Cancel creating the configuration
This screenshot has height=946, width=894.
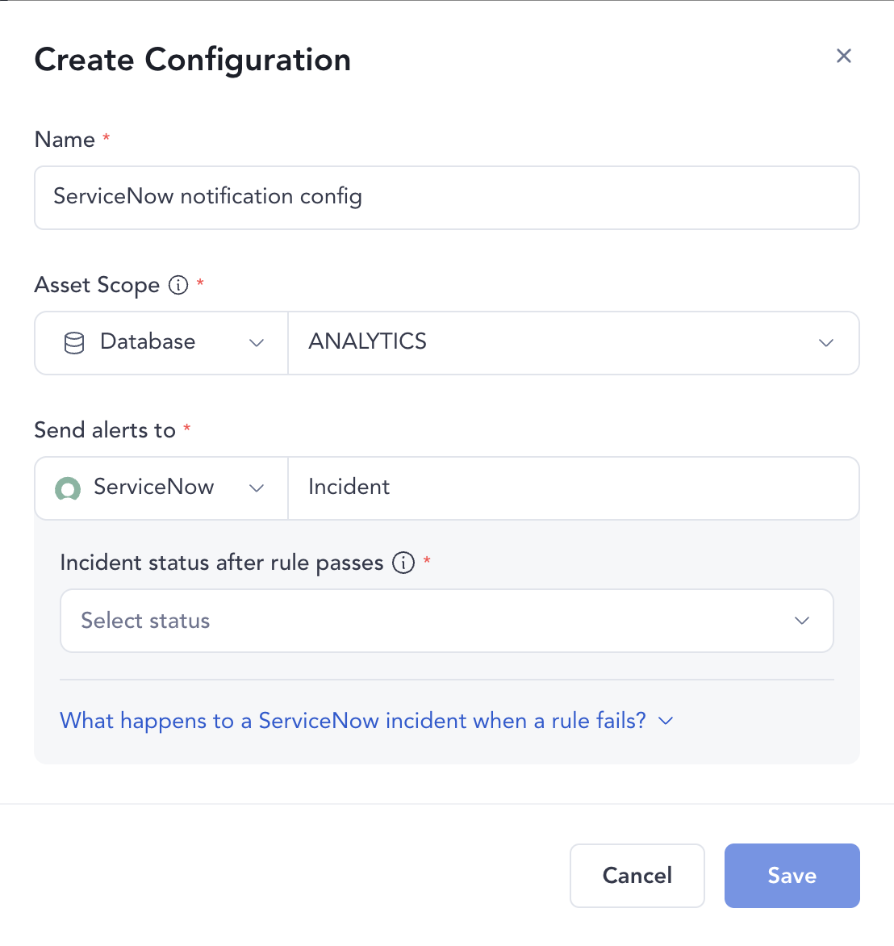[637, 876]
